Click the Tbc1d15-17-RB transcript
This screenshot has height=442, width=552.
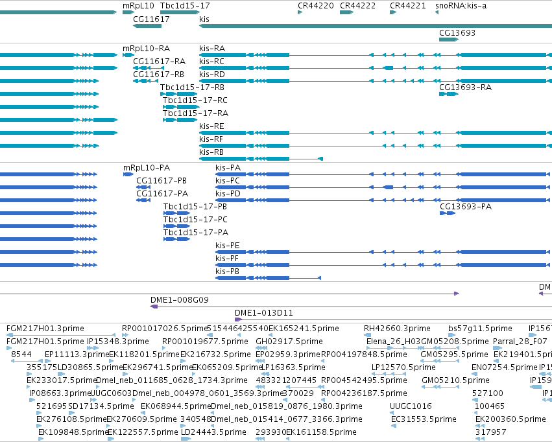coord(179,94)
